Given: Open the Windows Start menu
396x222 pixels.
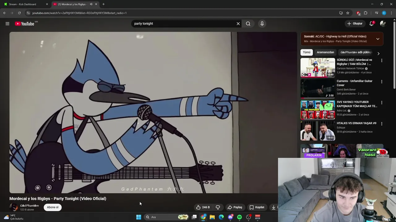Looking at the screenshot, I should (x=139, y=217).
